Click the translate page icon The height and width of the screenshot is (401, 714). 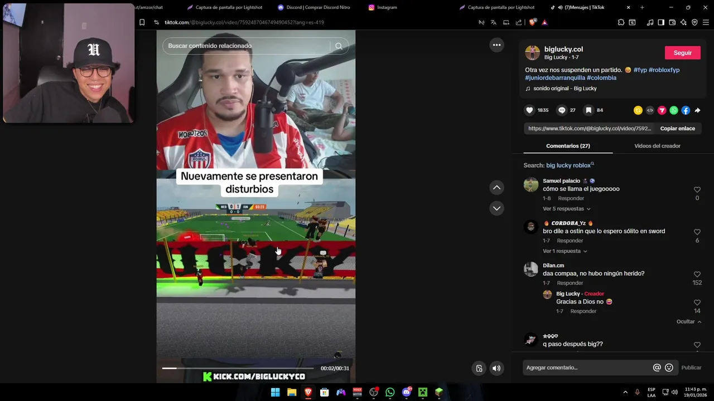click(494, 22)
